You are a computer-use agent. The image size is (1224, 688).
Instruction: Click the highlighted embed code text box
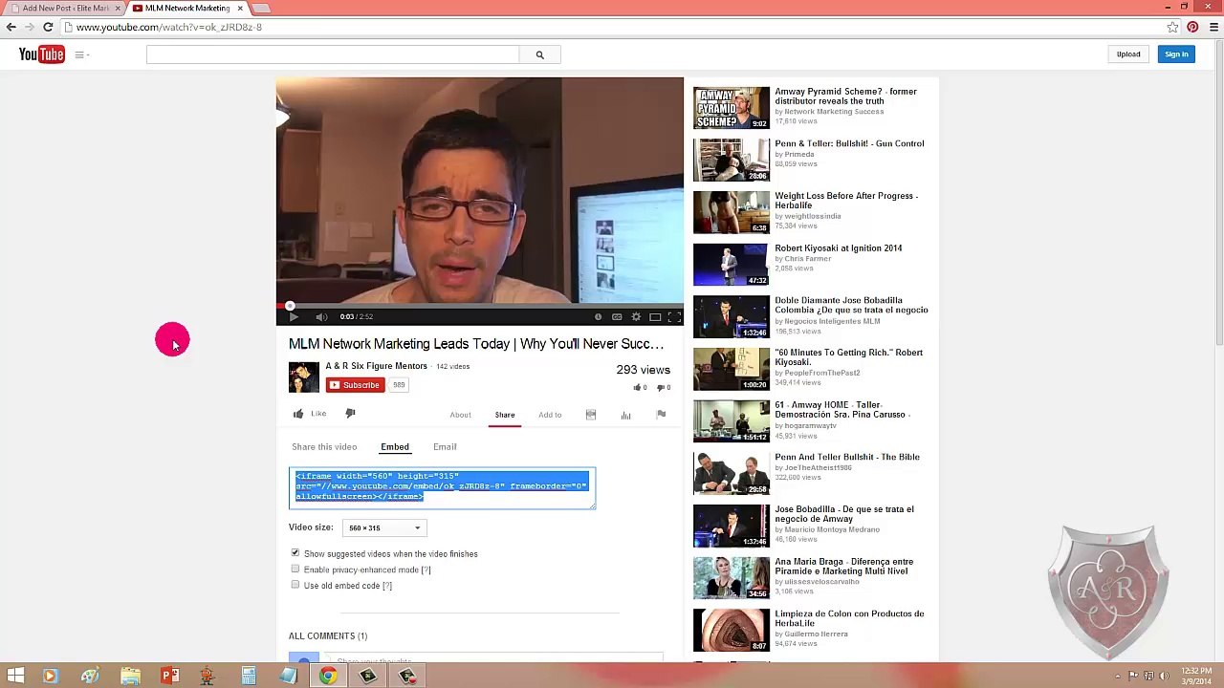[x=442, y=487]
